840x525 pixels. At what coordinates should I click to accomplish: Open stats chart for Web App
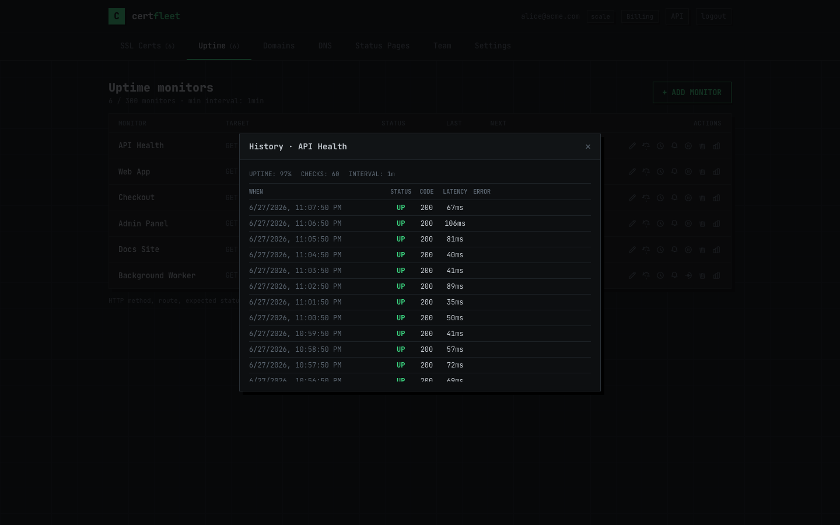pyautogui.click(x=716, y=171)
